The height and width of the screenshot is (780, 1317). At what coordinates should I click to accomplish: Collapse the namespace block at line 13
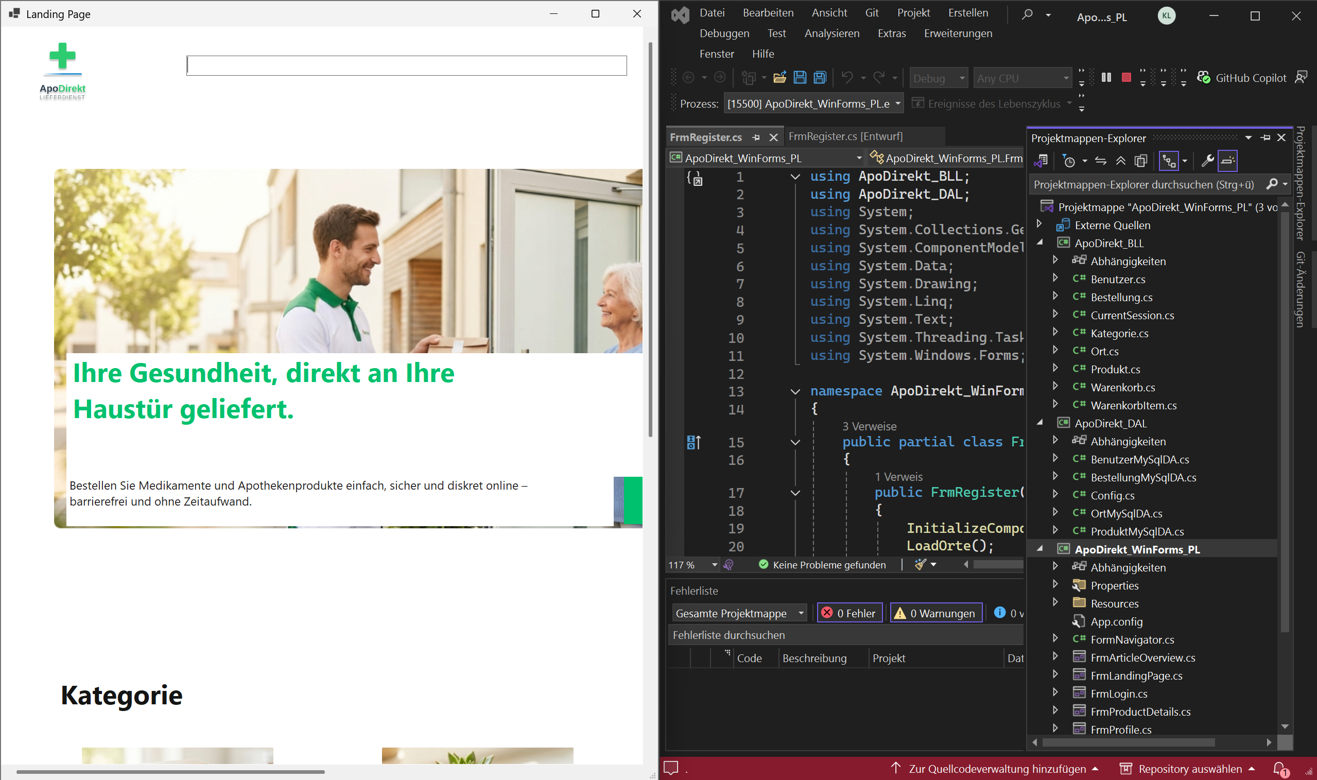click(795, 392)
